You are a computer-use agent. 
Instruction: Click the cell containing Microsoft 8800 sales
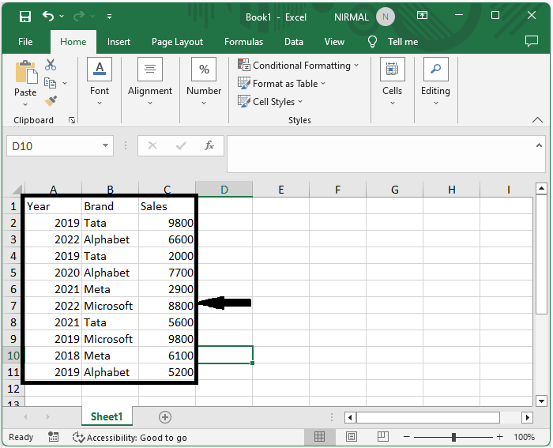(x=167, y=306)
